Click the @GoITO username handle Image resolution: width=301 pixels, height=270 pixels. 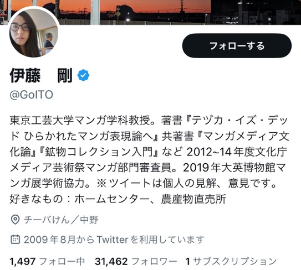click(x=31, y=95)
